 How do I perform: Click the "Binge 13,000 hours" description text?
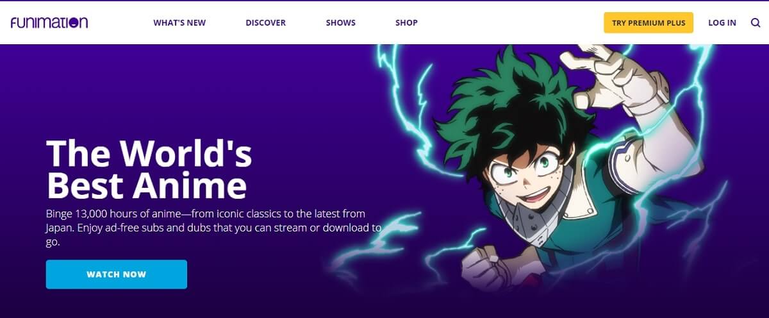coord(214,228)
